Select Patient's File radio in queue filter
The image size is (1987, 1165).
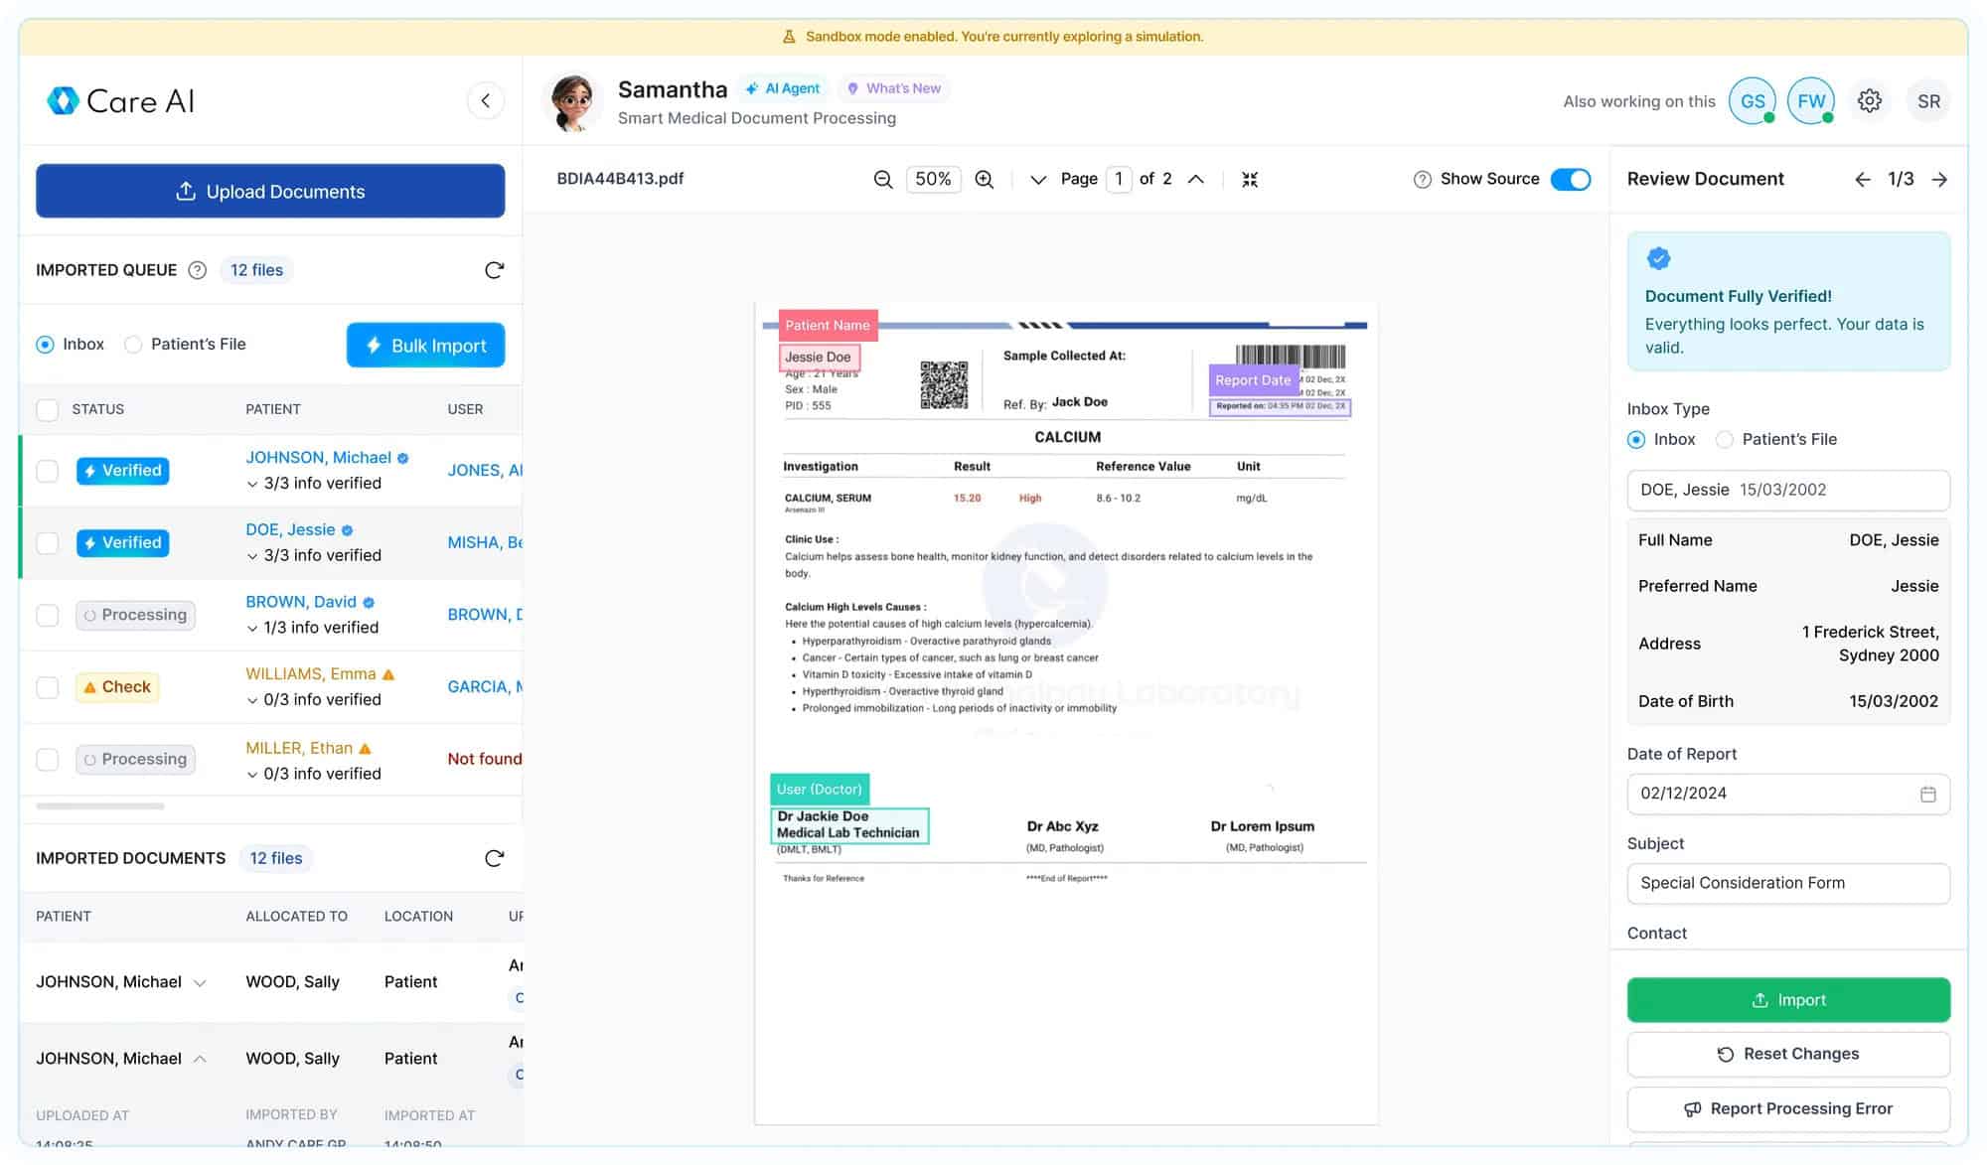tap(133, 345)
